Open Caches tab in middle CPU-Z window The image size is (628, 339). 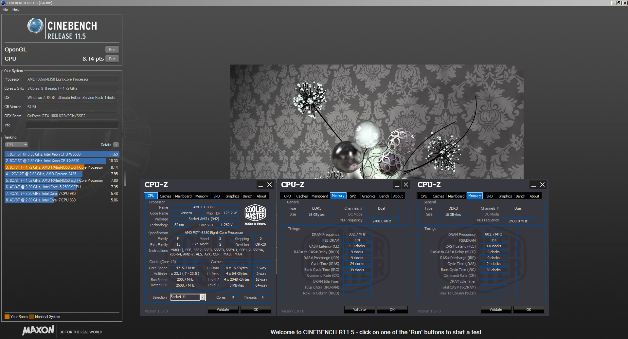302,196
